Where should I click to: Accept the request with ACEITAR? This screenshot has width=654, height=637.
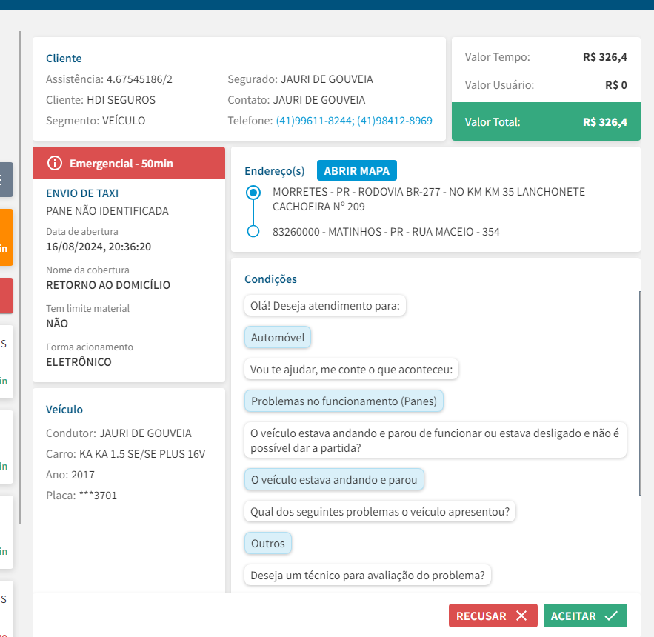(584, 616)
